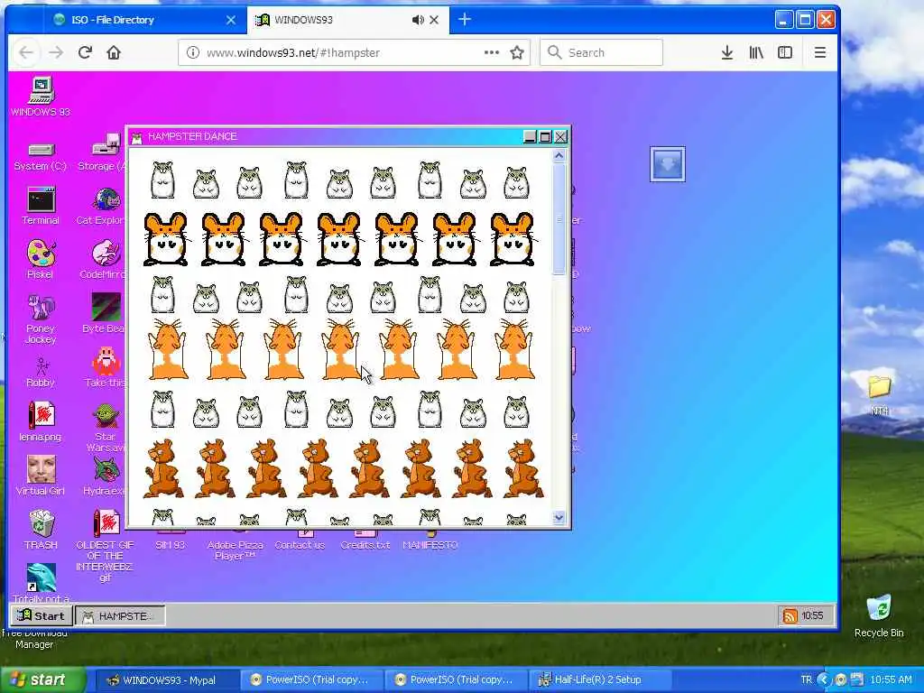Open Adobe Pizza Player icon

point(235,546)
